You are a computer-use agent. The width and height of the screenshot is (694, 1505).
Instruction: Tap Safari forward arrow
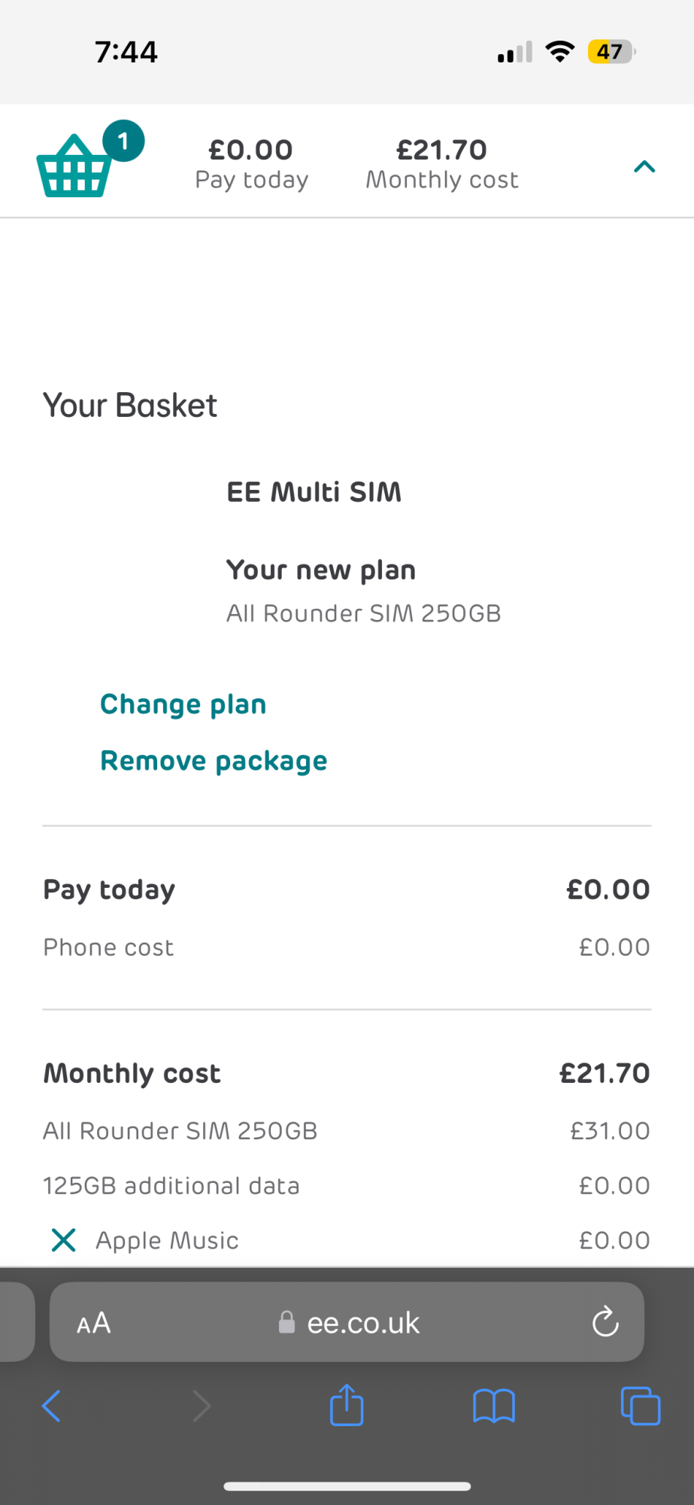[202, 1406]
